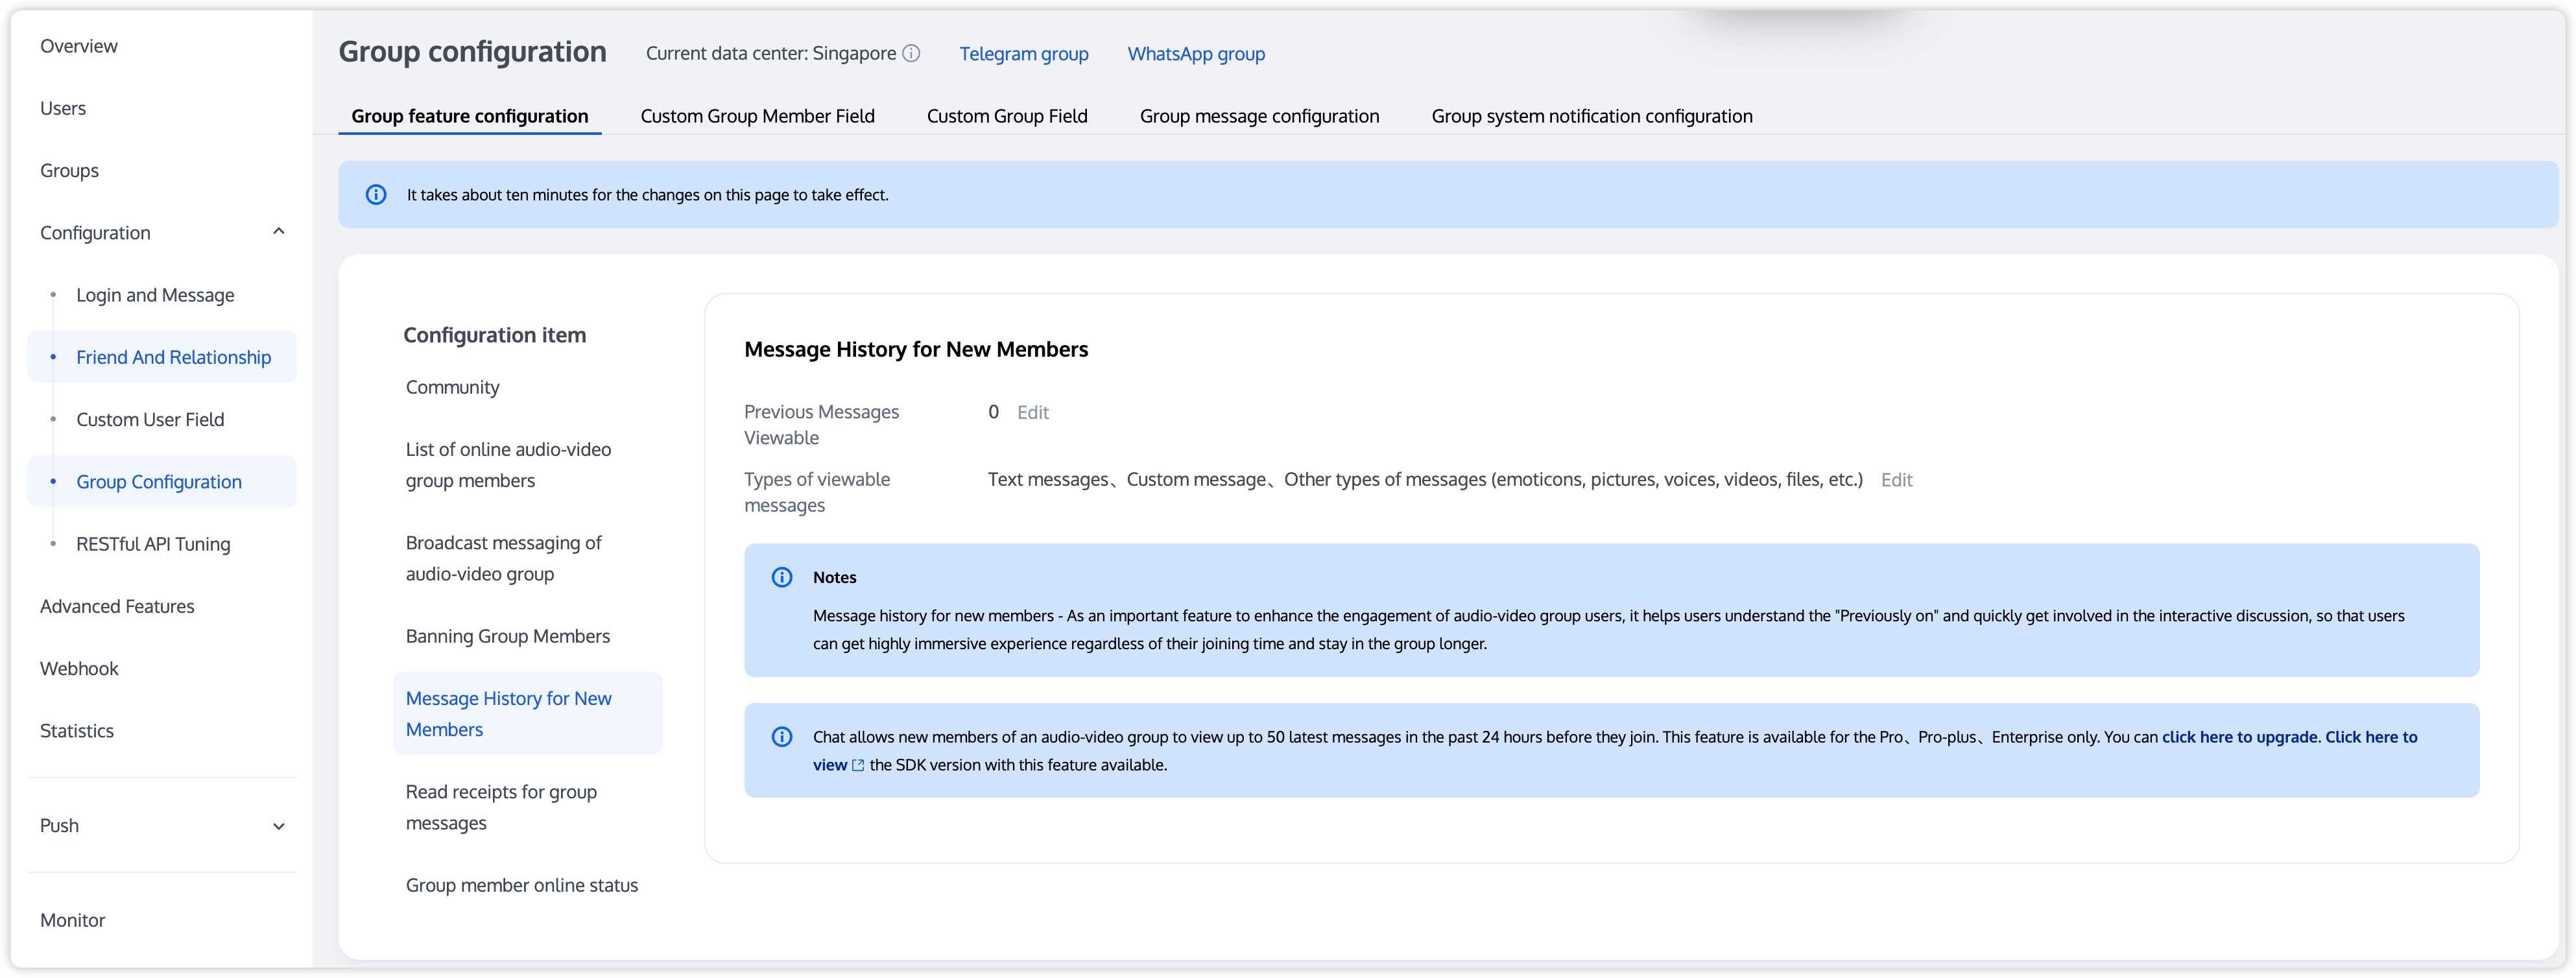Viewport: 2576px width, 978px height.
Task: Expand the Push sidebar section
Action: tap(279, 826)
